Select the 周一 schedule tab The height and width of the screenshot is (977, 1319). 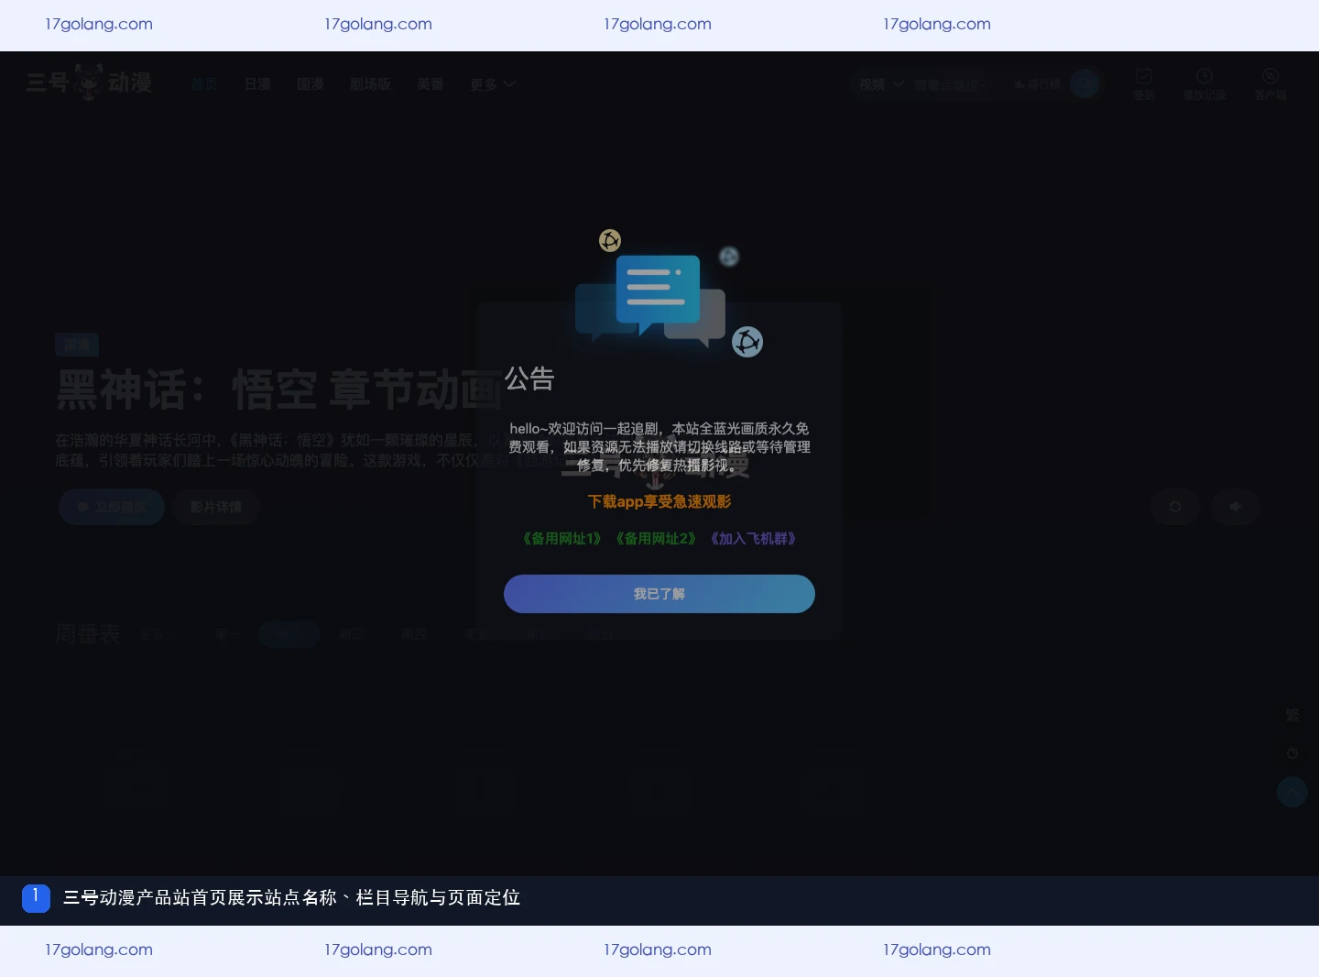[x=226, y=634]
